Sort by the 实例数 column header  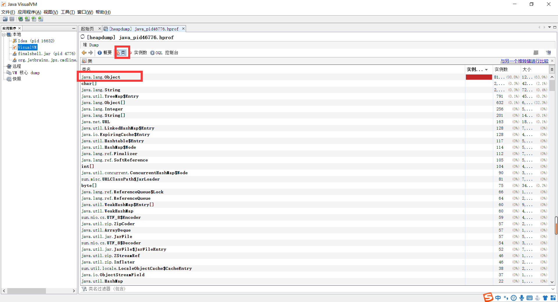coord(507,69)
